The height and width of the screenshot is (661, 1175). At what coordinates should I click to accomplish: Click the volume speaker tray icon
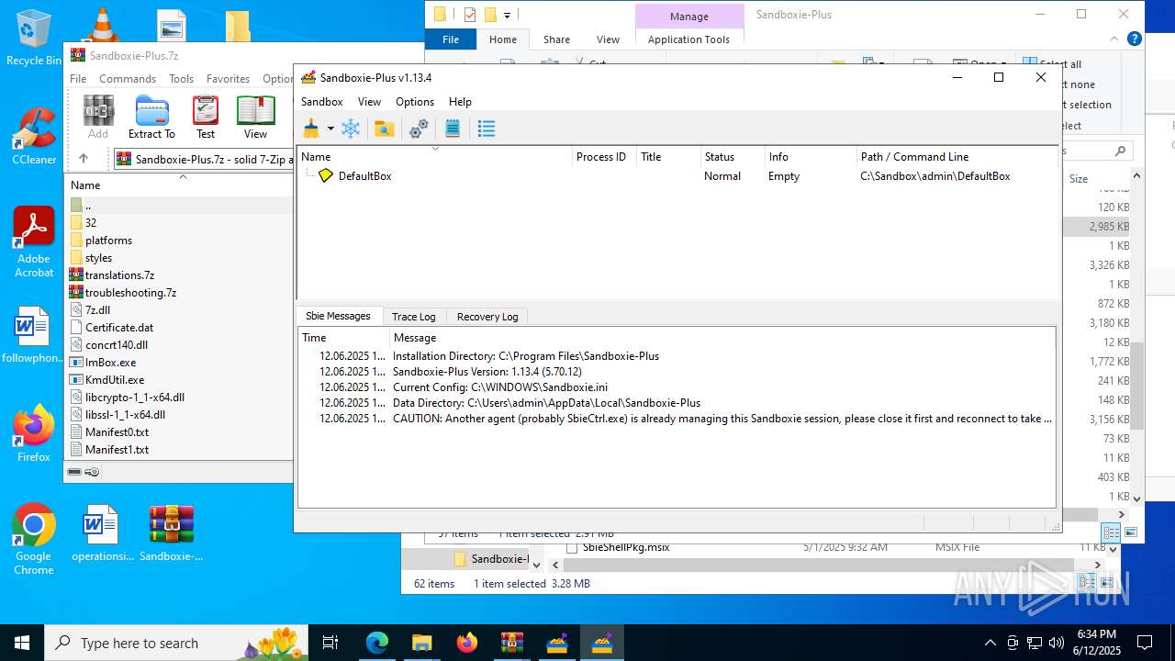coord(1056,643)
